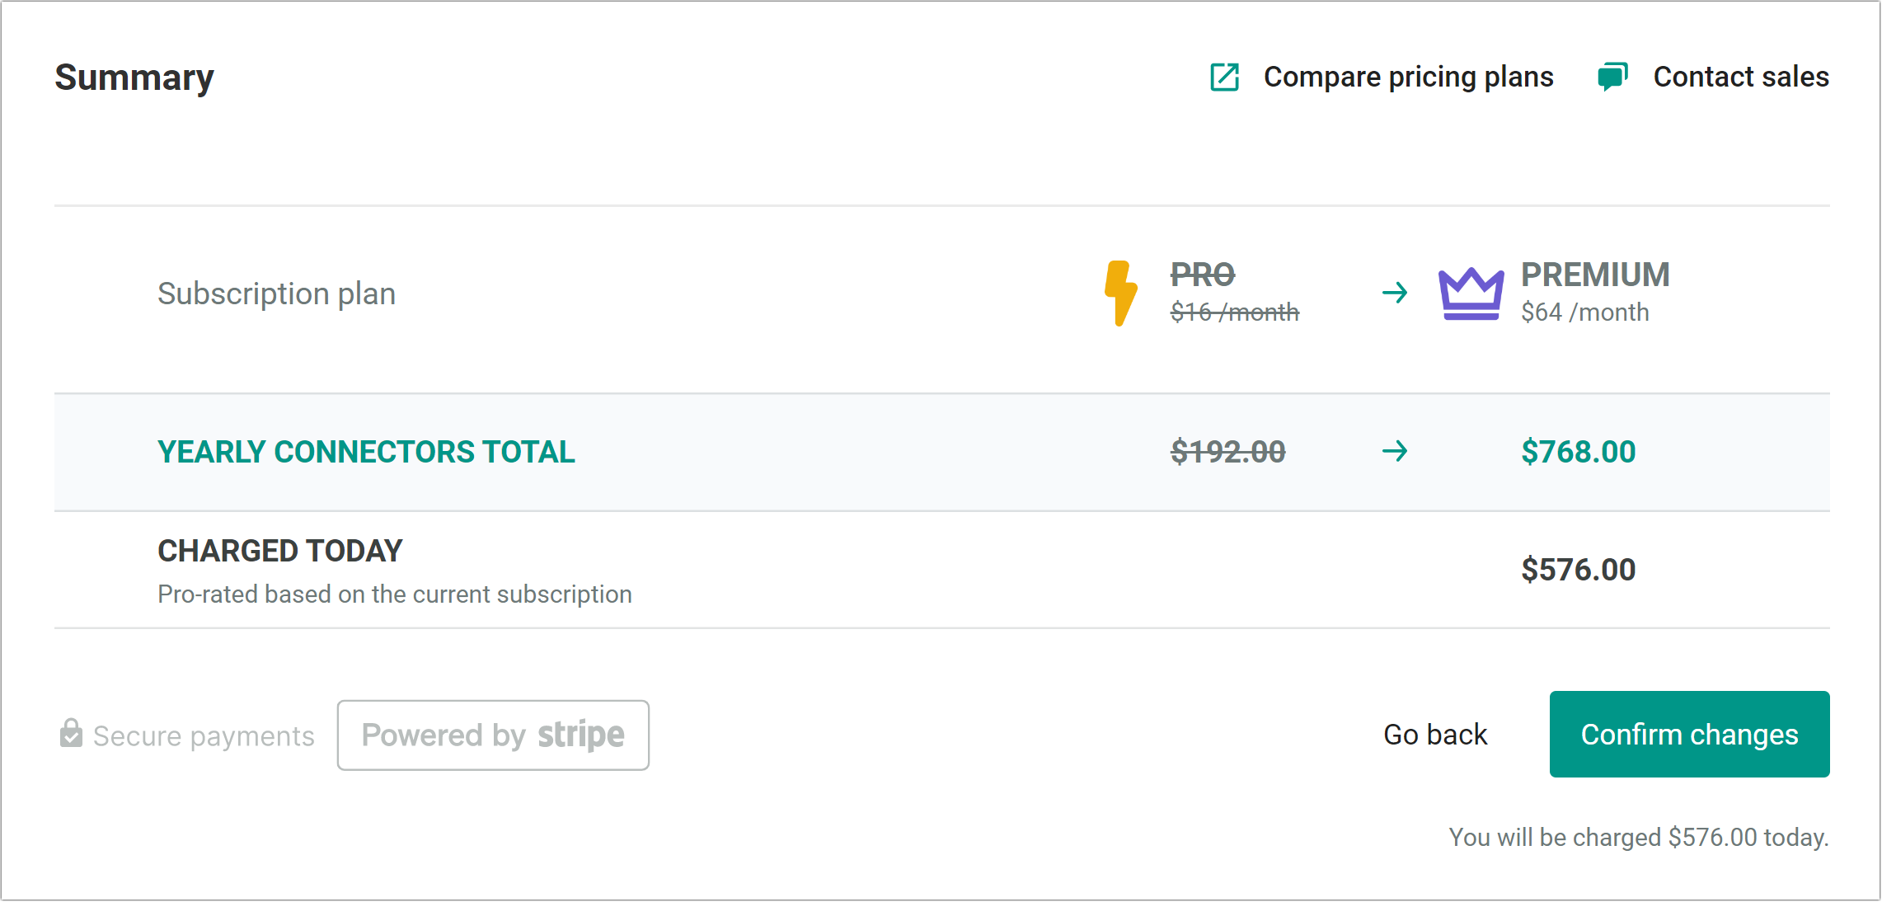Click the Go back button

coord(1434,734)
